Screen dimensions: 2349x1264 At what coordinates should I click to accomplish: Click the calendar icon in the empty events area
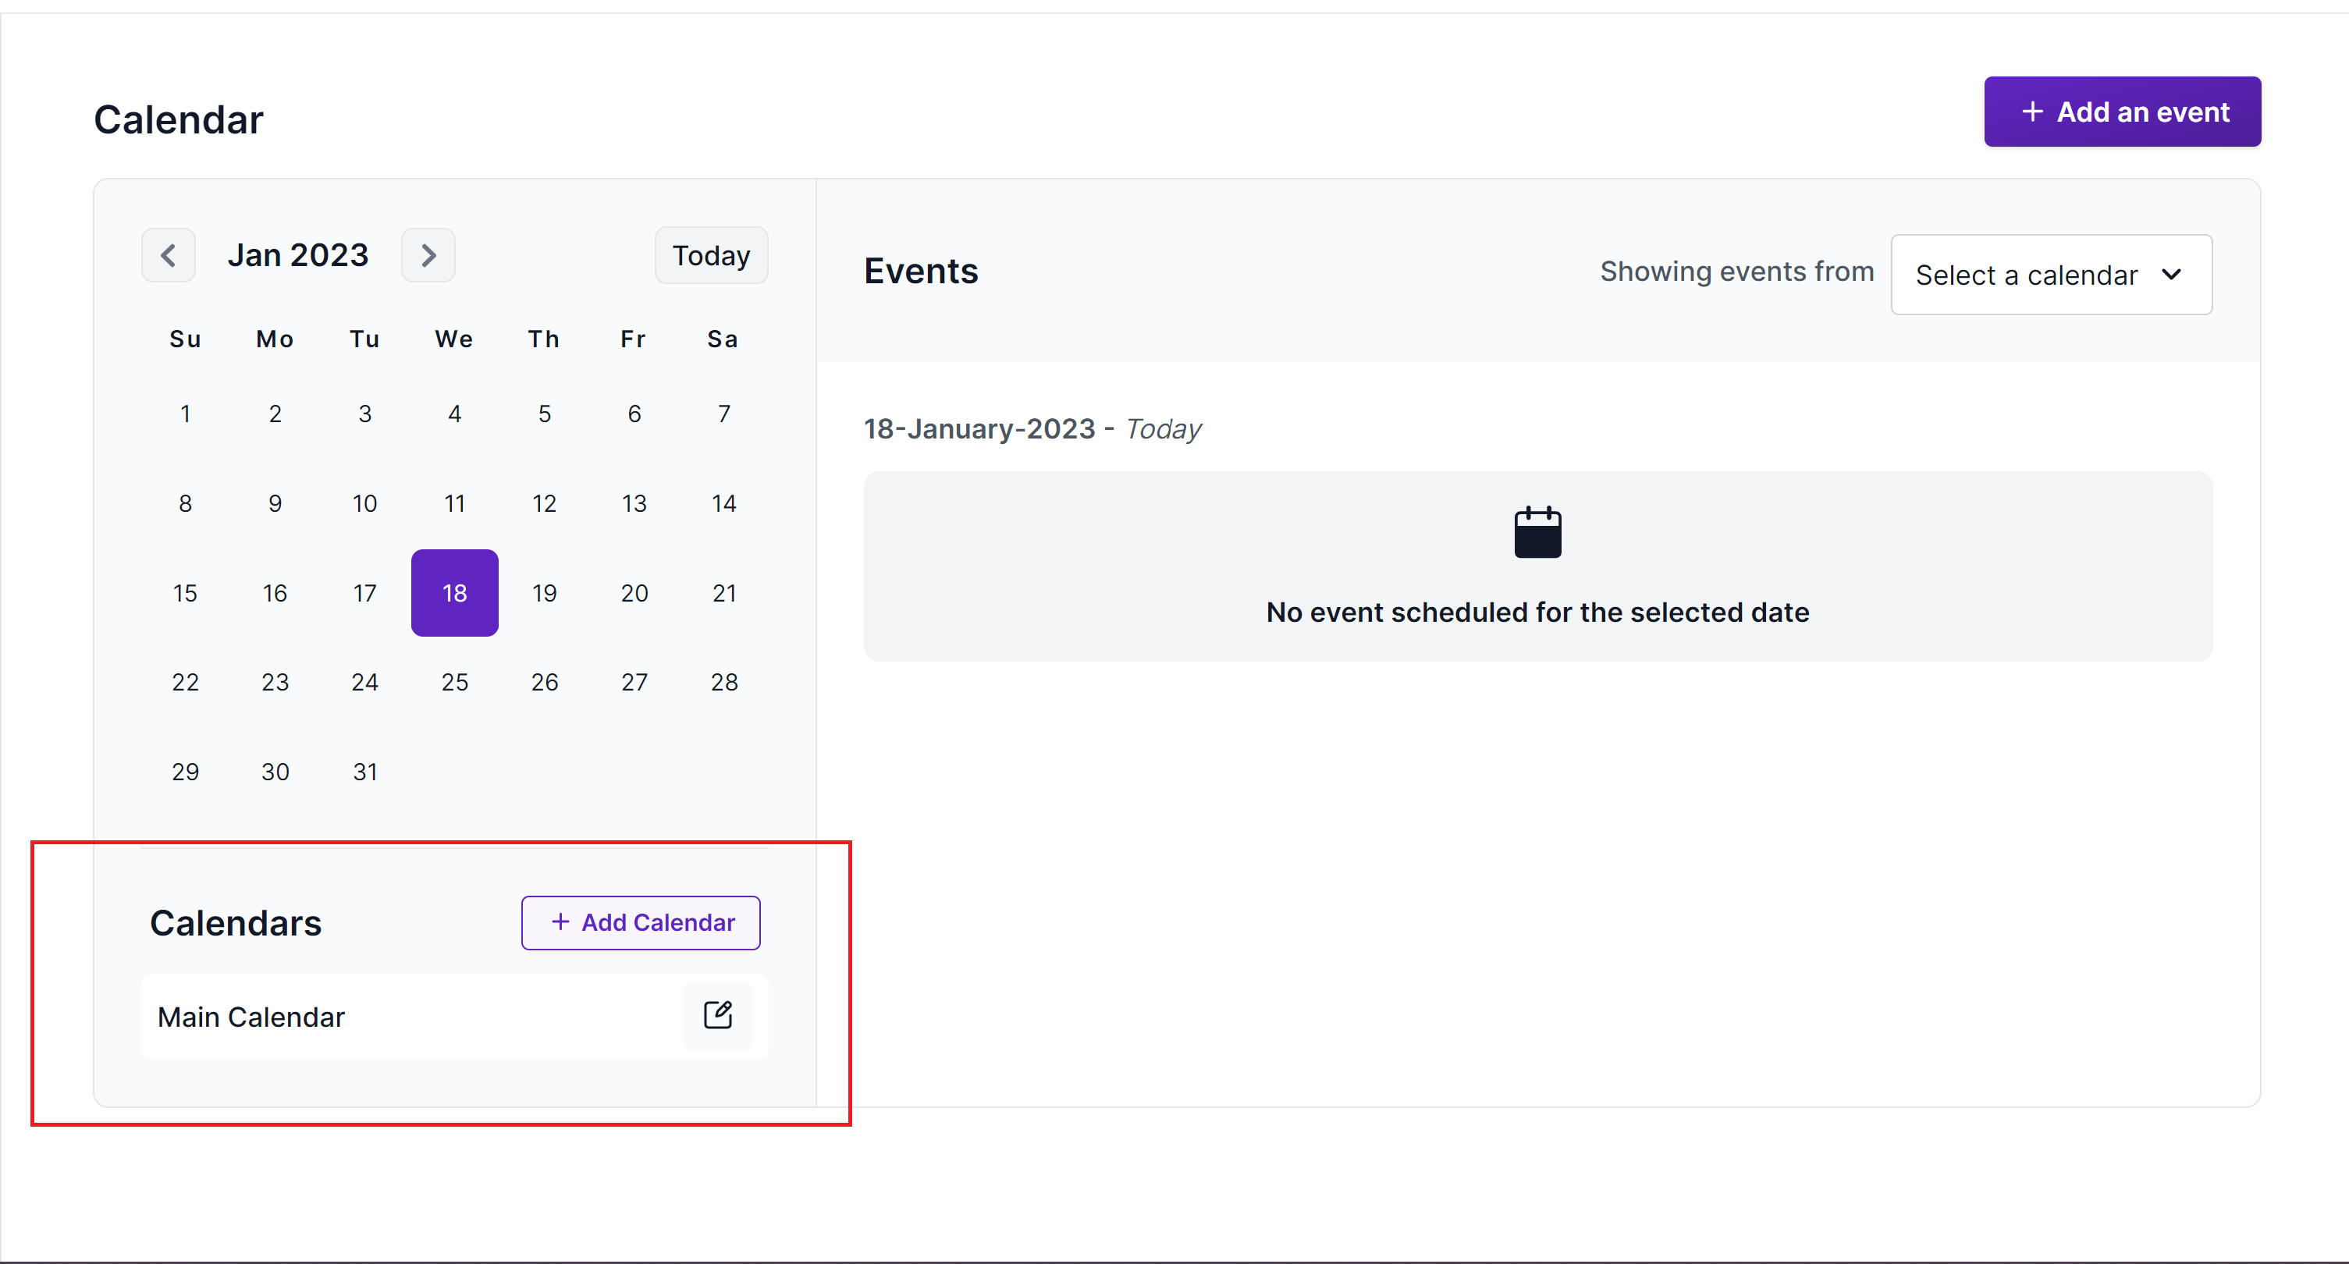coord(1537,533)
